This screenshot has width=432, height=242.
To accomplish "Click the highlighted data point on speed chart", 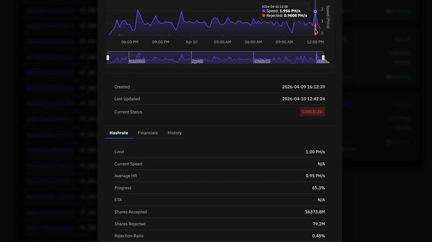I will (x=315, y=11).
